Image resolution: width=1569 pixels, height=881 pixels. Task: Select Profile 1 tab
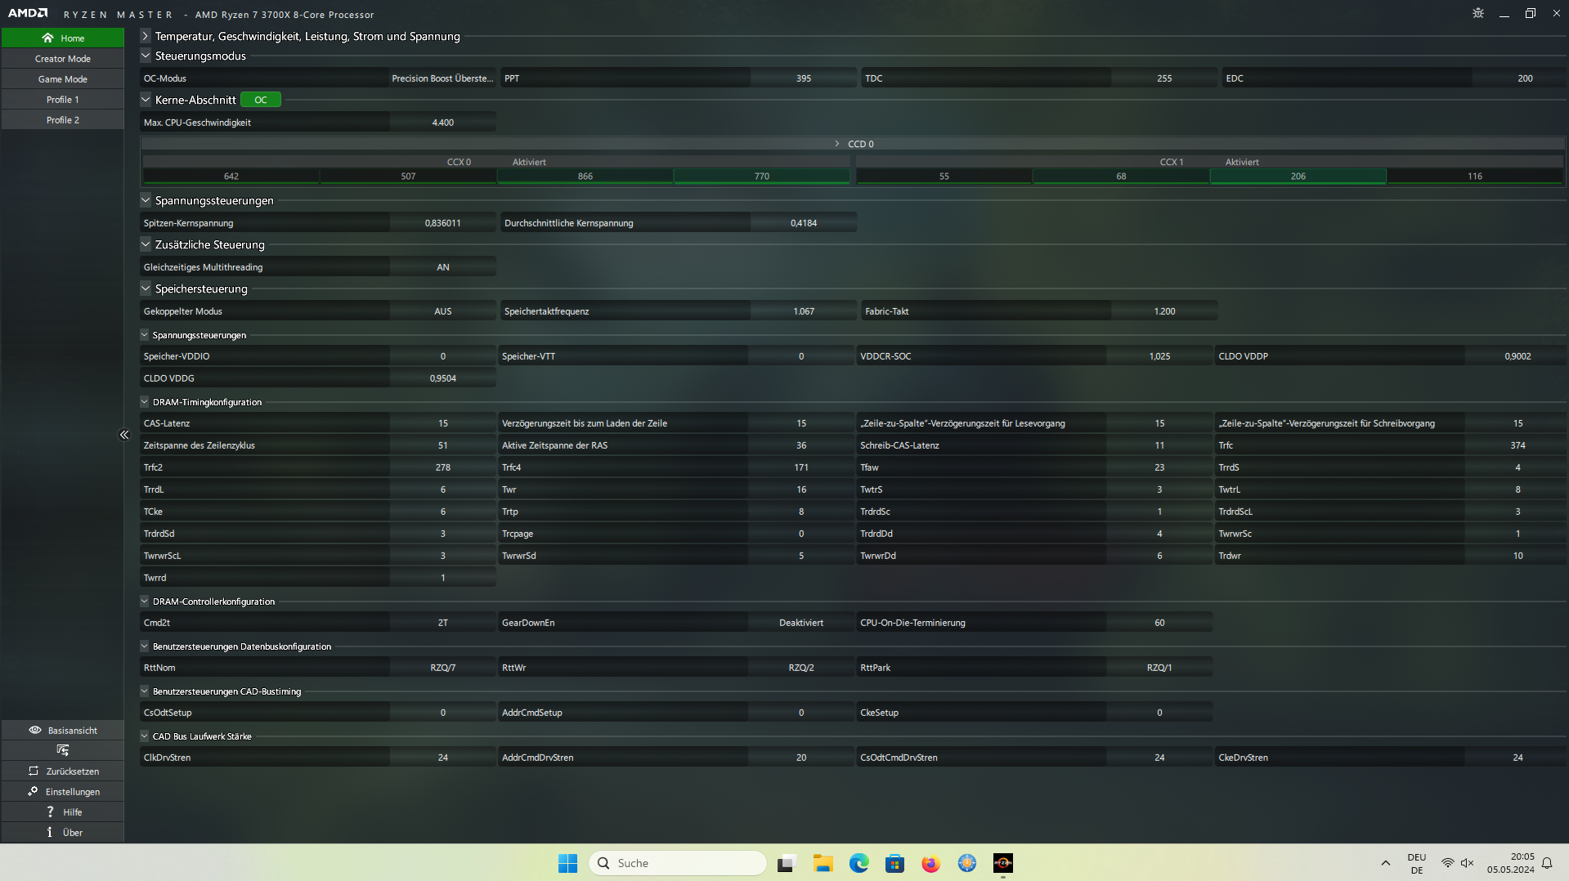pos(63,100)
